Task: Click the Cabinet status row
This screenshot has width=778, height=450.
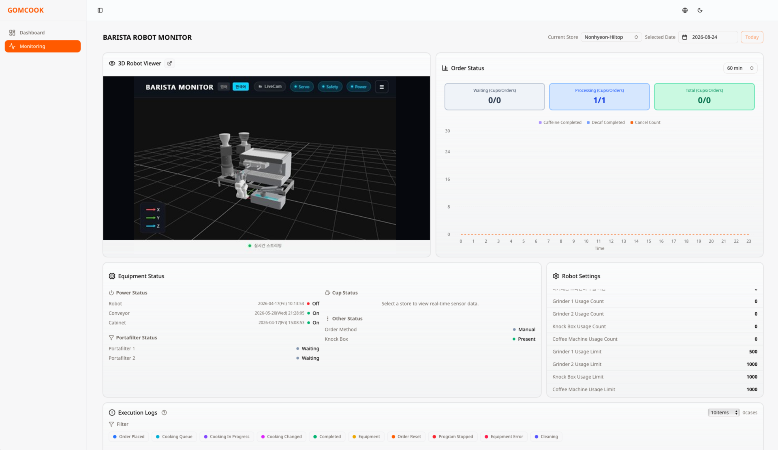Action: point(214,322)
